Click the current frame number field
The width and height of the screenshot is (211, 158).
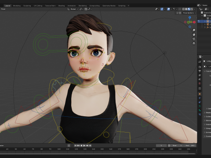[161, 146]
